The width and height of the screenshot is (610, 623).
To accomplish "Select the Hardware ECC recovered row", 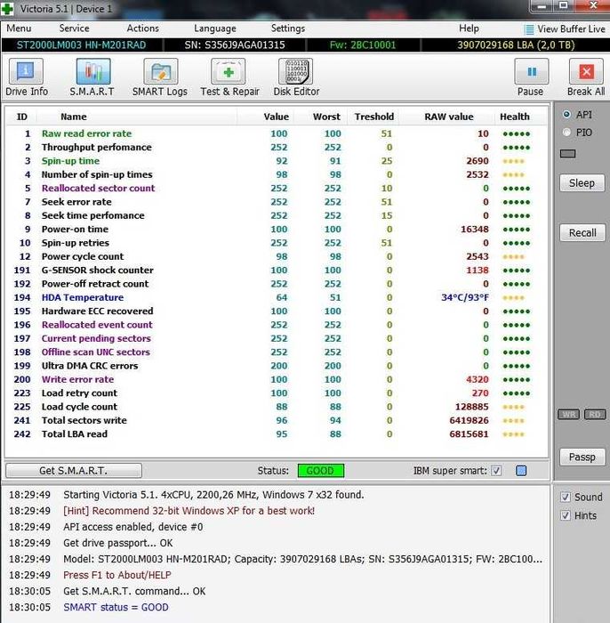I will point(277,311).
